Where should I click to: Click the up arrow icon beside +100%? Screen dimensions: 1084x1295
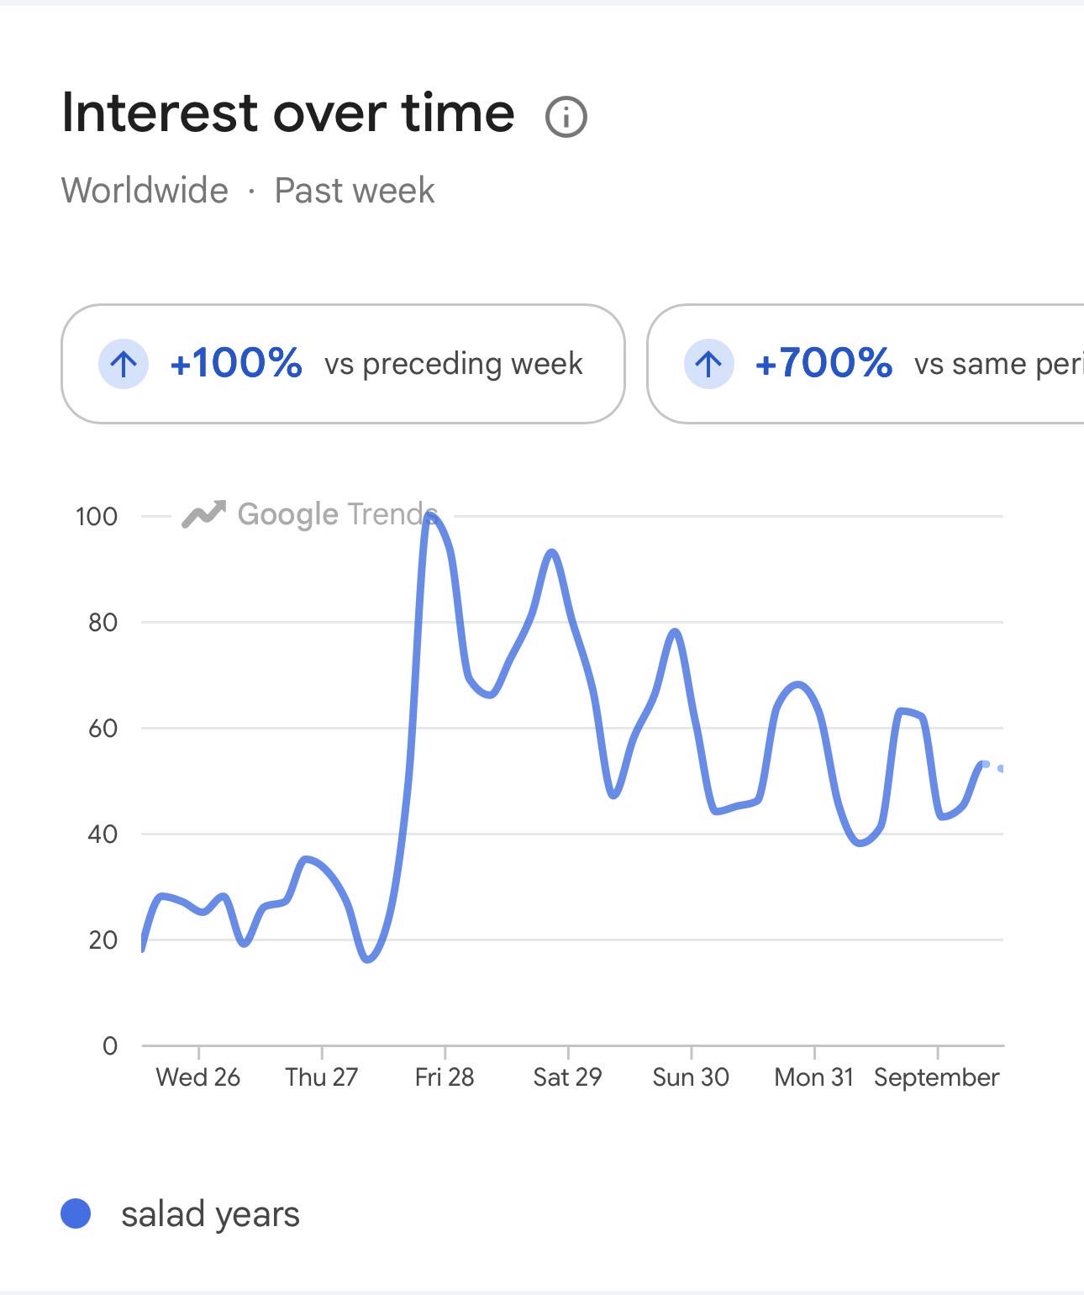tap(124, 364)
